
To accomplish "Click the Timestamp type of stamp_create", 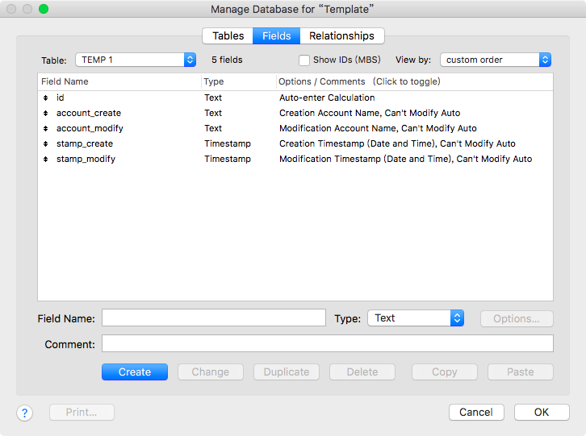I will click(x=228, y=143).
